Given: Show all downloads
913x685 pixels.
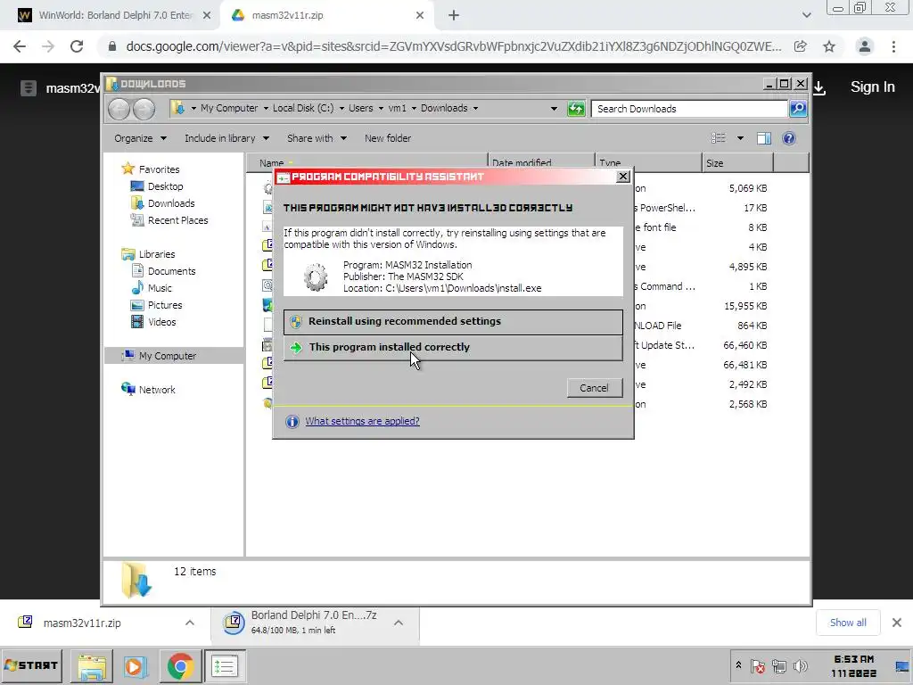Looking at the screenshot, I should 848,623.
